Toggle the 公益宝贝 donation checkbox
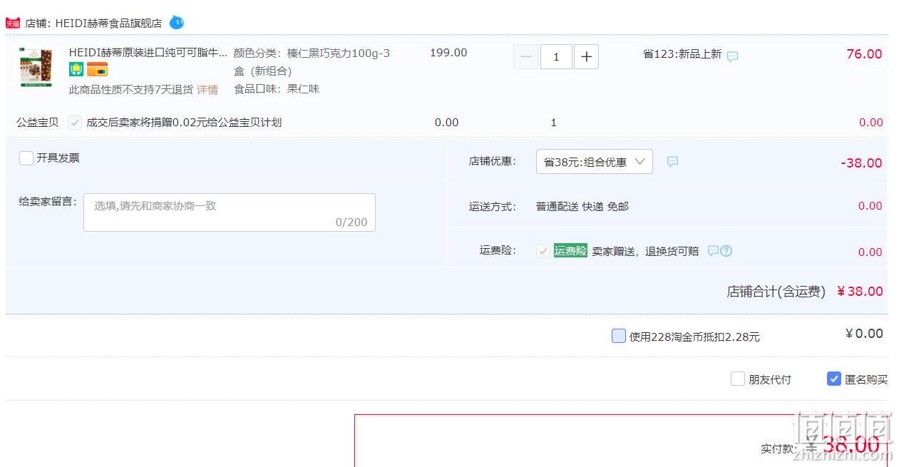Viewport: 899px width, 467px height. click(x=74, y=123)
